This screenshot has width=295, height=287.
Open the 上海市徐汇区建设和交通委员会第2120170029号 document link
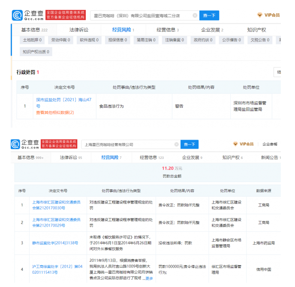pos(56,223)
